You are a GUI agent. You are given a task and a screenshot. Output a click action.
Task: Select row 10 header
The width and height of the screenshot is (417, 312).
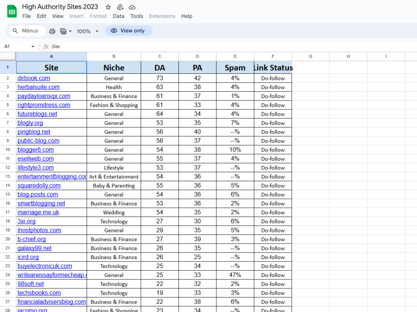[x=8, y=150]
